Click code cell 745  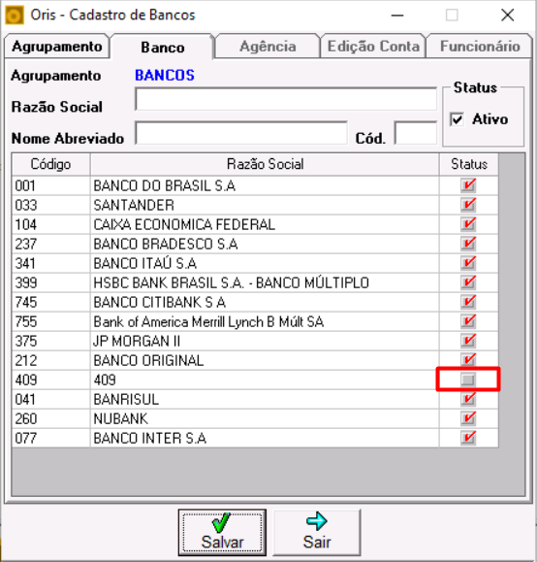(x=50, y=302)
